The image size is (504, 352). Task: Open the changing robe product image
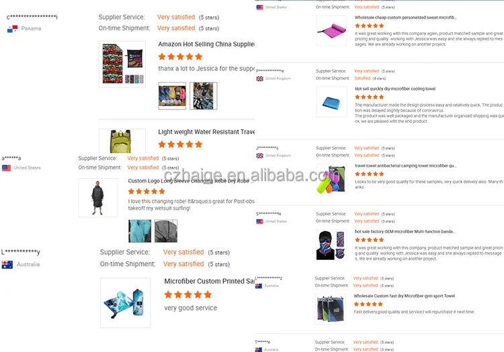(x=98, y=198)
